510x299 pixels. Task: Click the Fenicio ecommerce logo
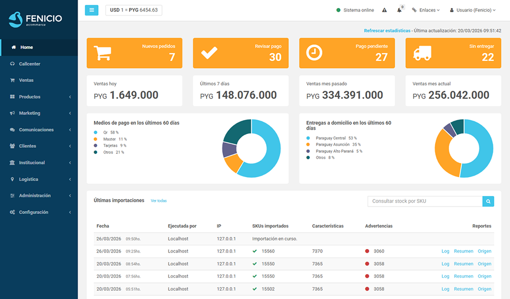pyautogui.click(x=36, y=20)
